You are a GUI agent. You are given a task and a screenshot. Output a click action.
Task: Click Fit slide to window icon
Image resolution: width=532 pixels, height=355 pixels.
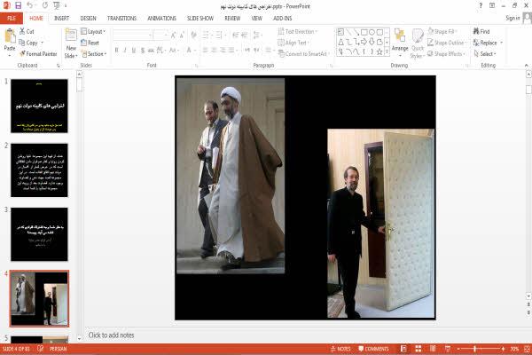click(x=527, y=349)
